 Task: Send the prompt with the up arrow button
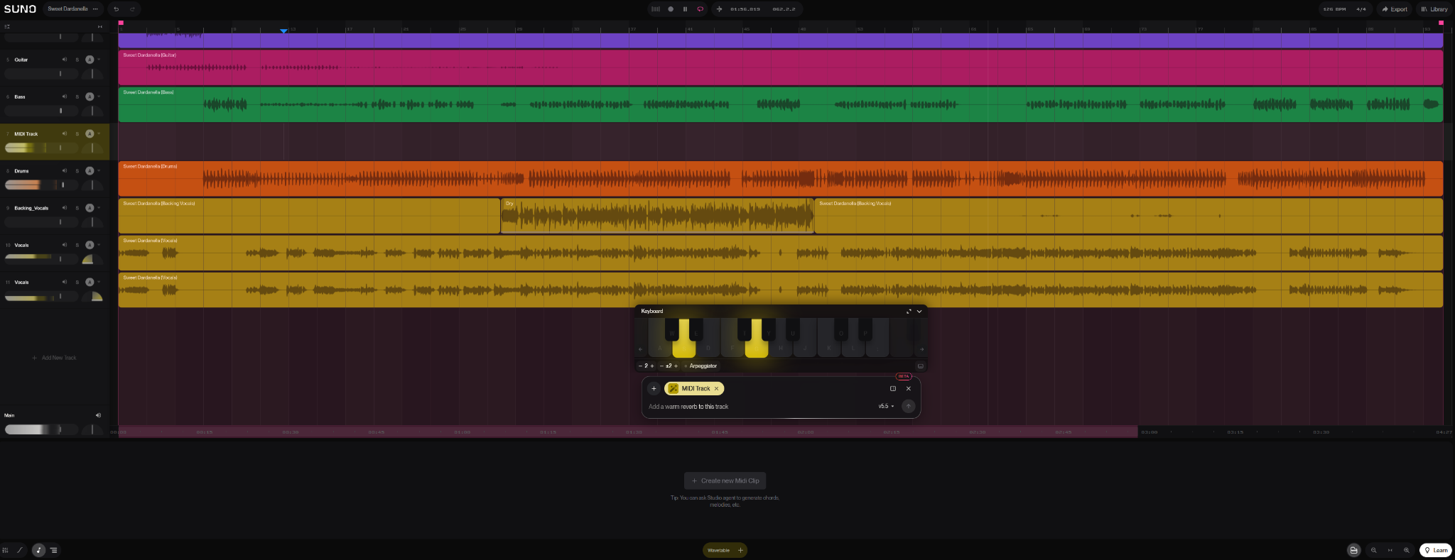pyautogui.click(x=908, y=406)
